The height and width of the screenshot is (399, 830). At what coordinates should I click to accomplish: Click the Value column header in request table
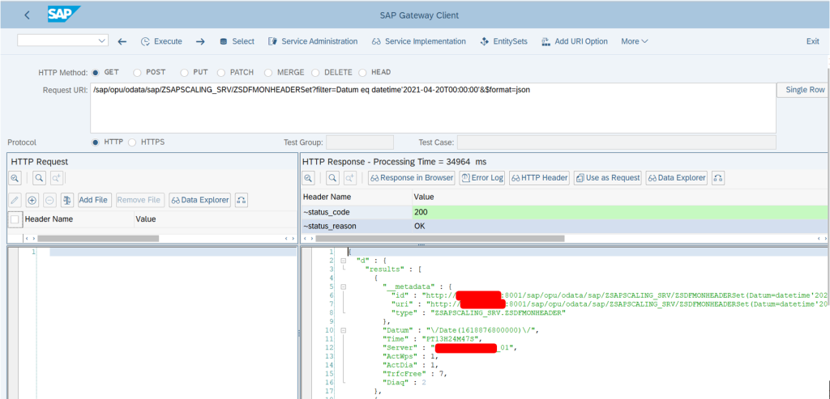(x=215, y=219)
